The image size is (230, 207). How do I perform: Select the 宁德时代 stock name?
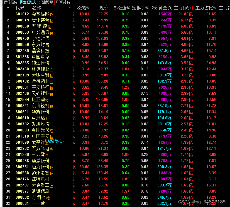point(41,38)
